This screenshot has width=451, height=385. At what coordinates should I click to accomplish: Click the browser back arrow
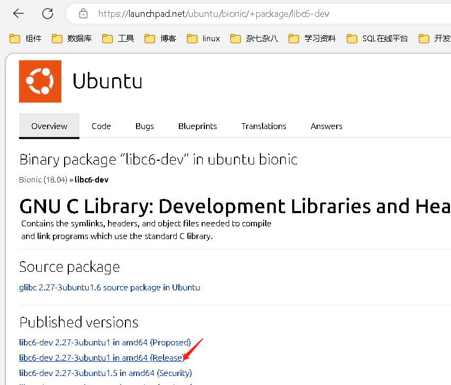pos(19,14)
